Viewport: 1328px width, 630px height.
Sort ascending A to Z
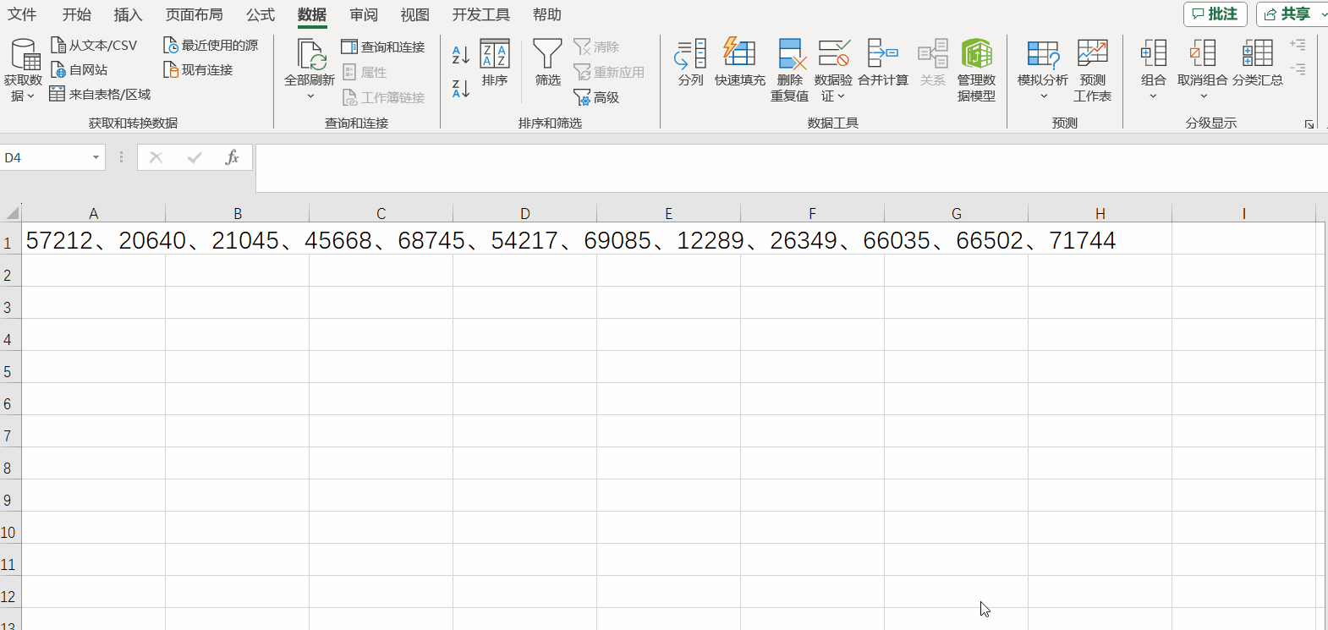461,55
